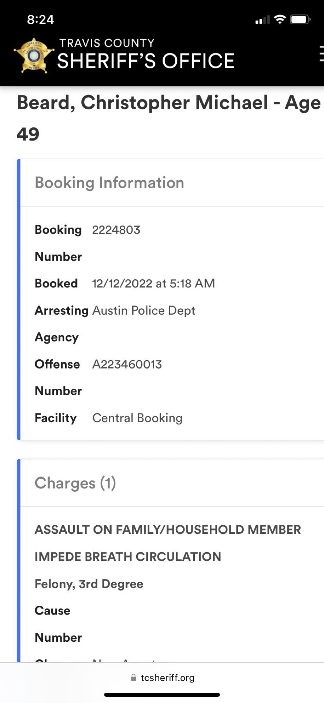Tap the home indicator bar at the bottom
Screen dimensions: 324x703
162,695
